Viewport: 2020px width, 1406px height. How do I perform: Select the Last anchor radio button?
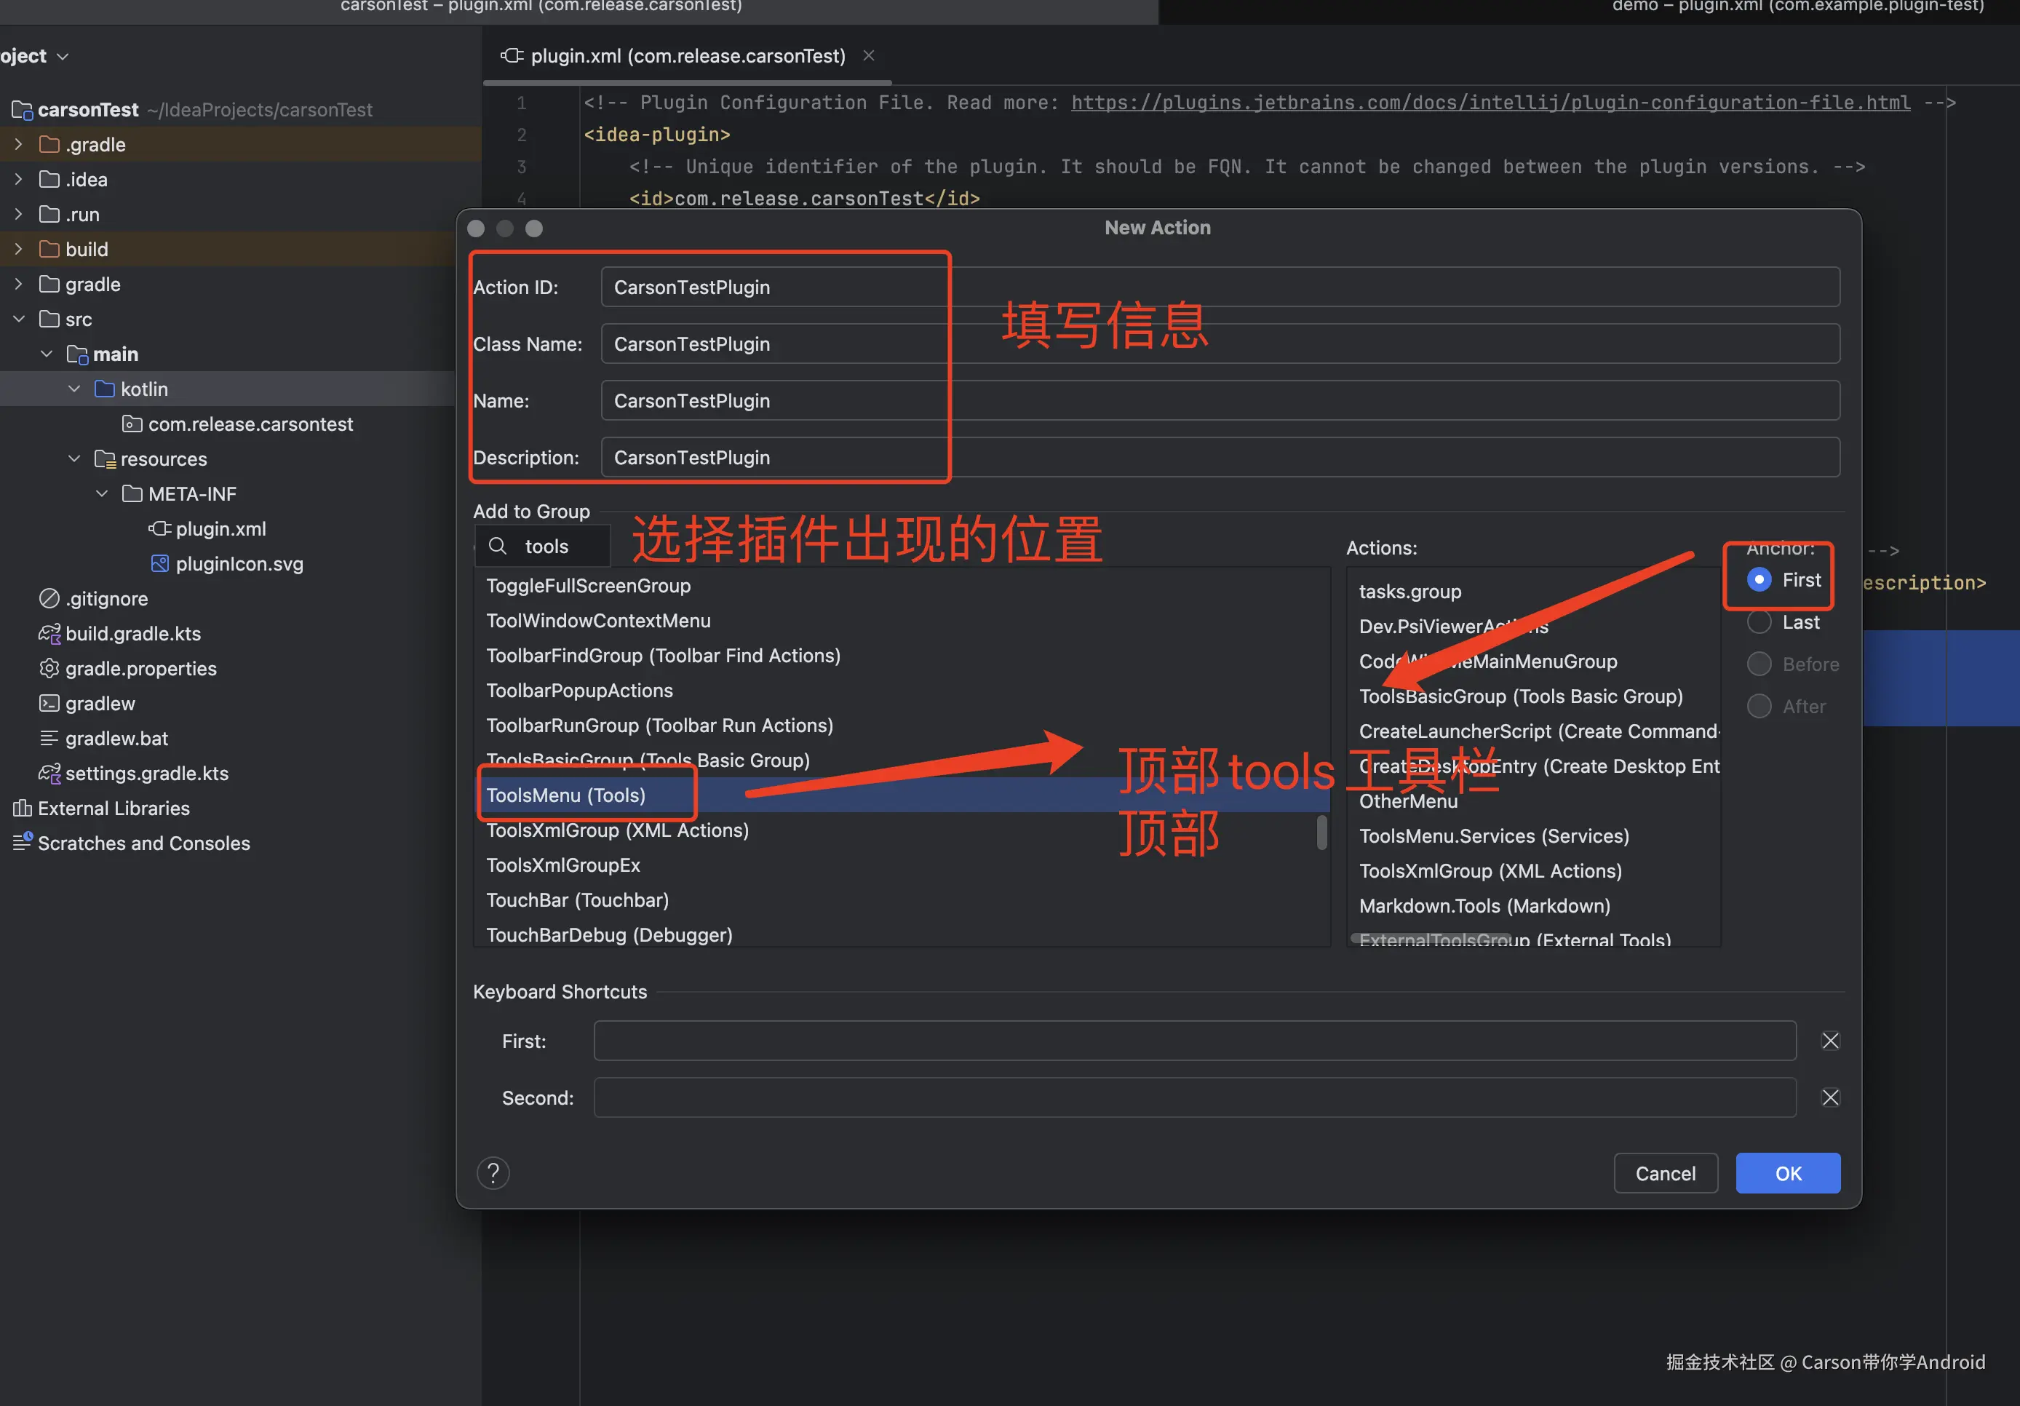pyautogui.click(x=1759, y=622)
